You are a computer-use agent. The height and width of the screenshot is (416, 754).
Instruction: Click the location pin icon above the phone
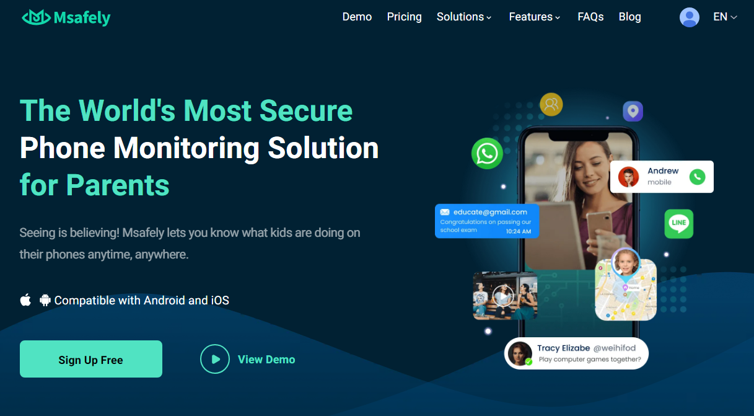633,112
